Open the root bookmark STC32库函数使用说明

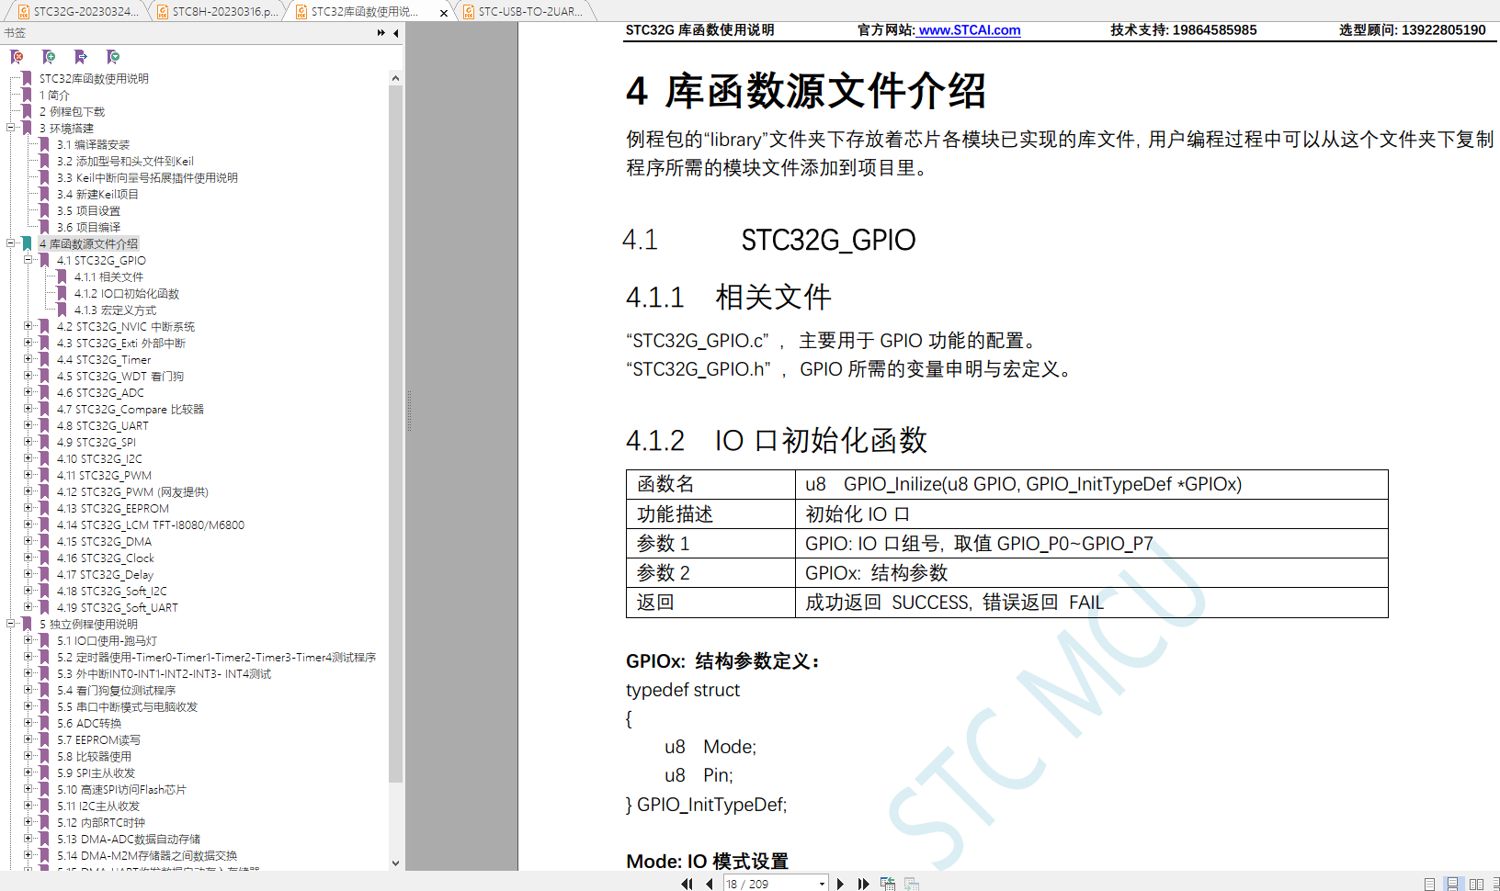(x=94, y=79)
